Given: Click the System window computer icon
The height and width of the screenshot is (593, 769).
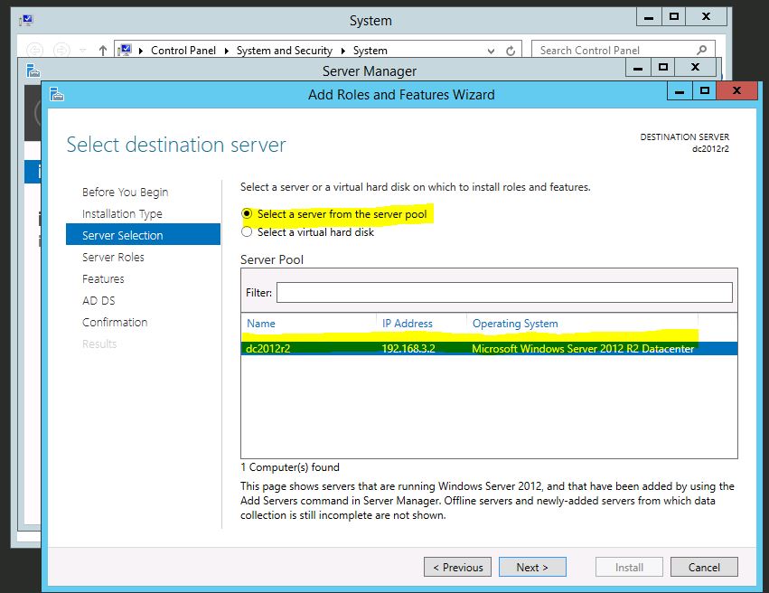Looking at the screenshot, I should 26,20.
